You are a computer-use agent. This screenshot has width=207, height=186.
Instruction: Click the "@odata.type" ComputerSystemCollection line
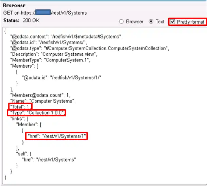(90, 49)
